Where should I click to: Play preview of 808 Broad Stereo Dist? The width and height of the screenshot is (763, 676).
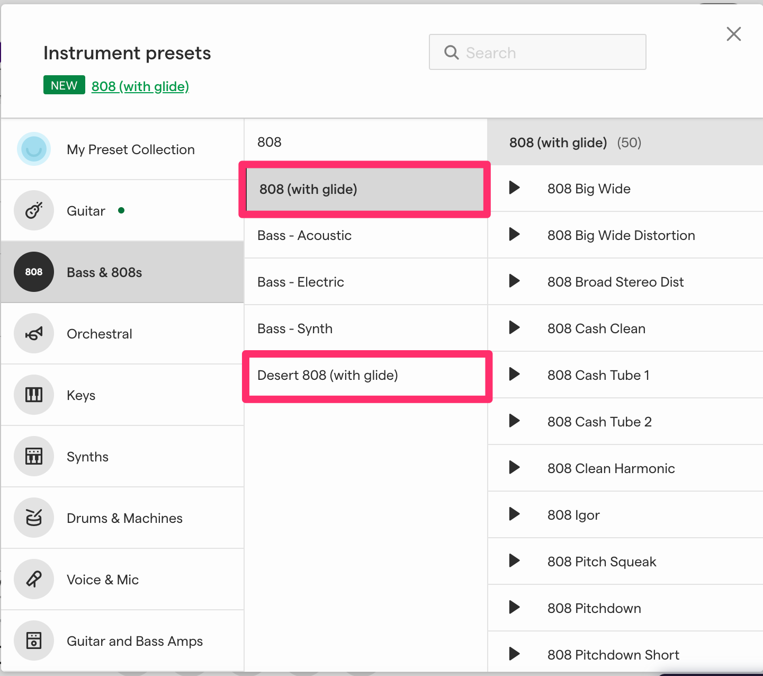click(x=514, y=281)
